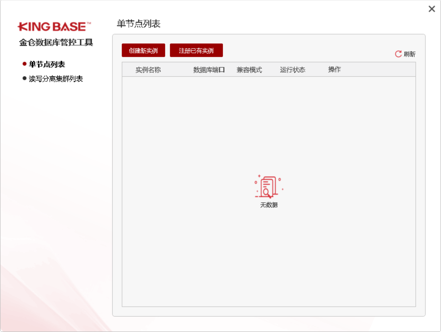
Task: Click the 创建新实例 button
Action: coord(143,50)
